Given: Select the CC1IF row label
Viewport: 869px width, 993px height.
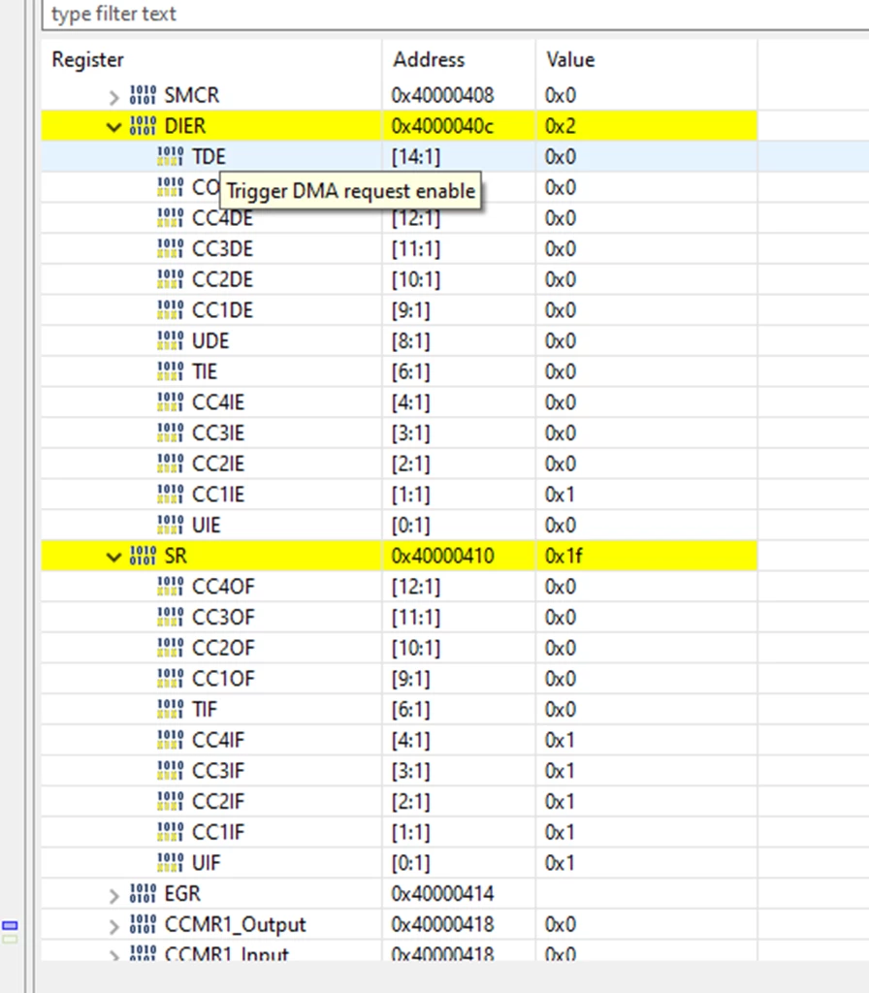Looking at the screenshot, I should click(x=218, y=832).
